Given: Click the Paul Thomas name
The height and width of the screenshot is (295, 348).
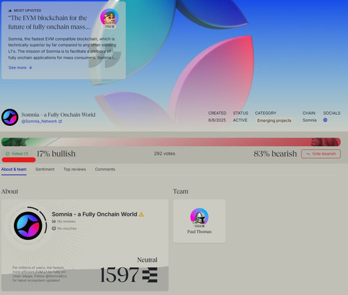Looking at the screenshot, I should pos(199,232).
